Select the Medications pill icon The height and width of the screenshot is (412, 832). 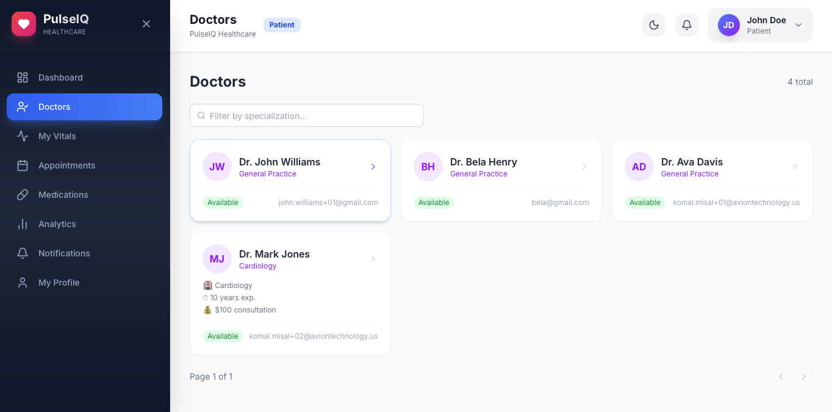pos(23,195)
